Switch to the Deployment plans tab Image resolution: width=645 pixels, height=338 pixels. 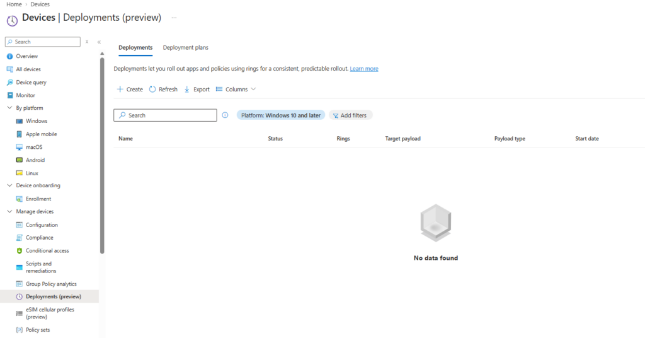[186, 48]
